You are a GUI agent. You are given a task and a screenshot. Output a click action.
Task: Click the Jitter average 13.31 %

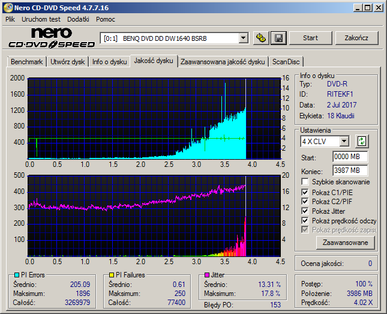click(269, 285)
